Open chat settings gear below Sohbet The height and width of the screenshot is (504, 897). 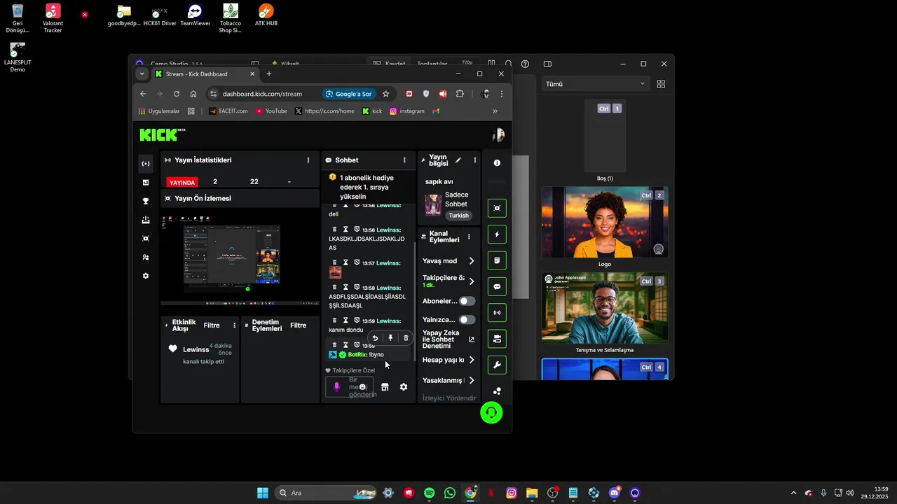tap(404, 387)
